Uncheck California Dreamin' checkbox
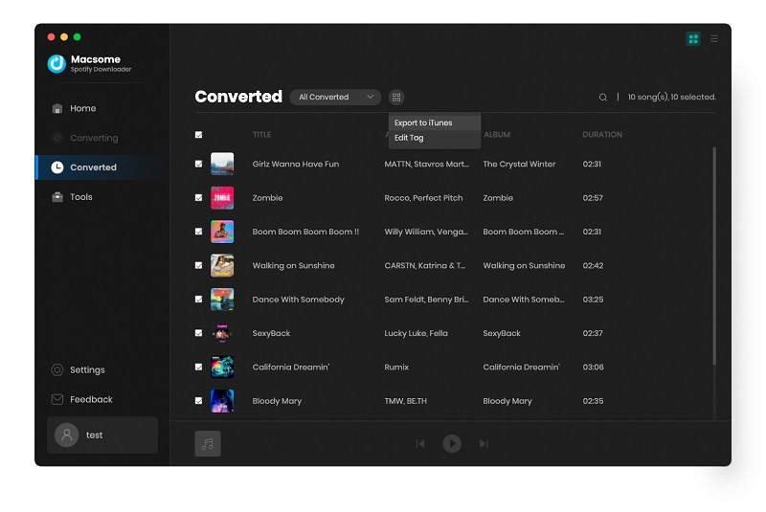 [199, 367]
